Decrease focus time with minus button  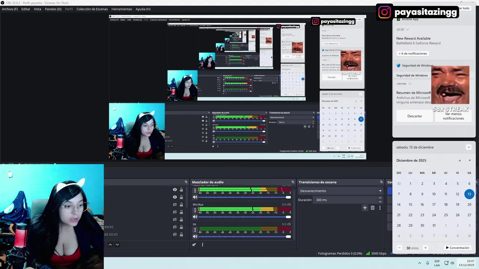[399, 248]
